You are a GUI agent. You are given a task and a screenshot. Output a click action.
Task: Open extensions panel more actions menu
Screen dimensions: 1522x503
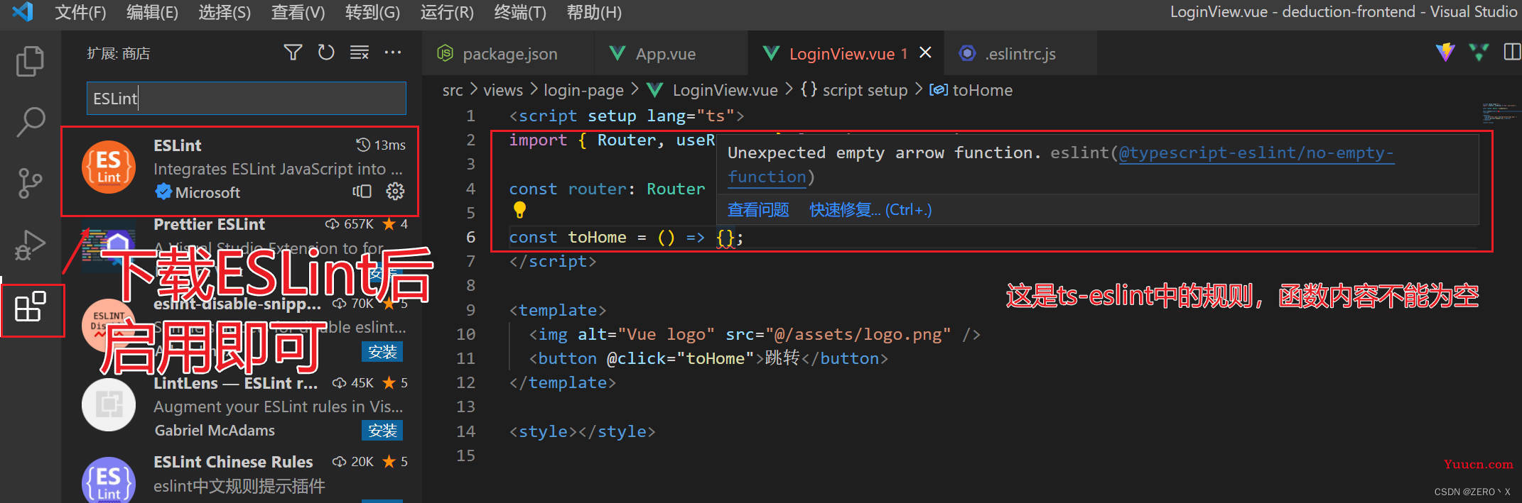coord(393,52)
